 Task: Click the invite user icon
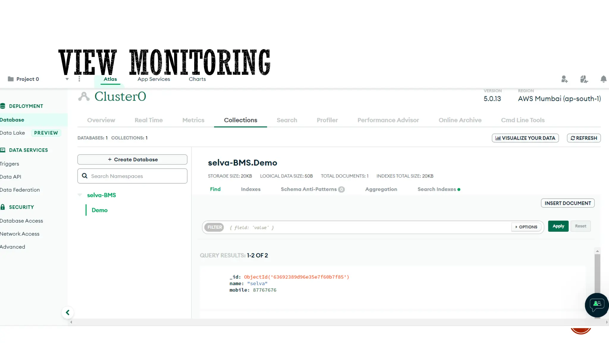564,79
